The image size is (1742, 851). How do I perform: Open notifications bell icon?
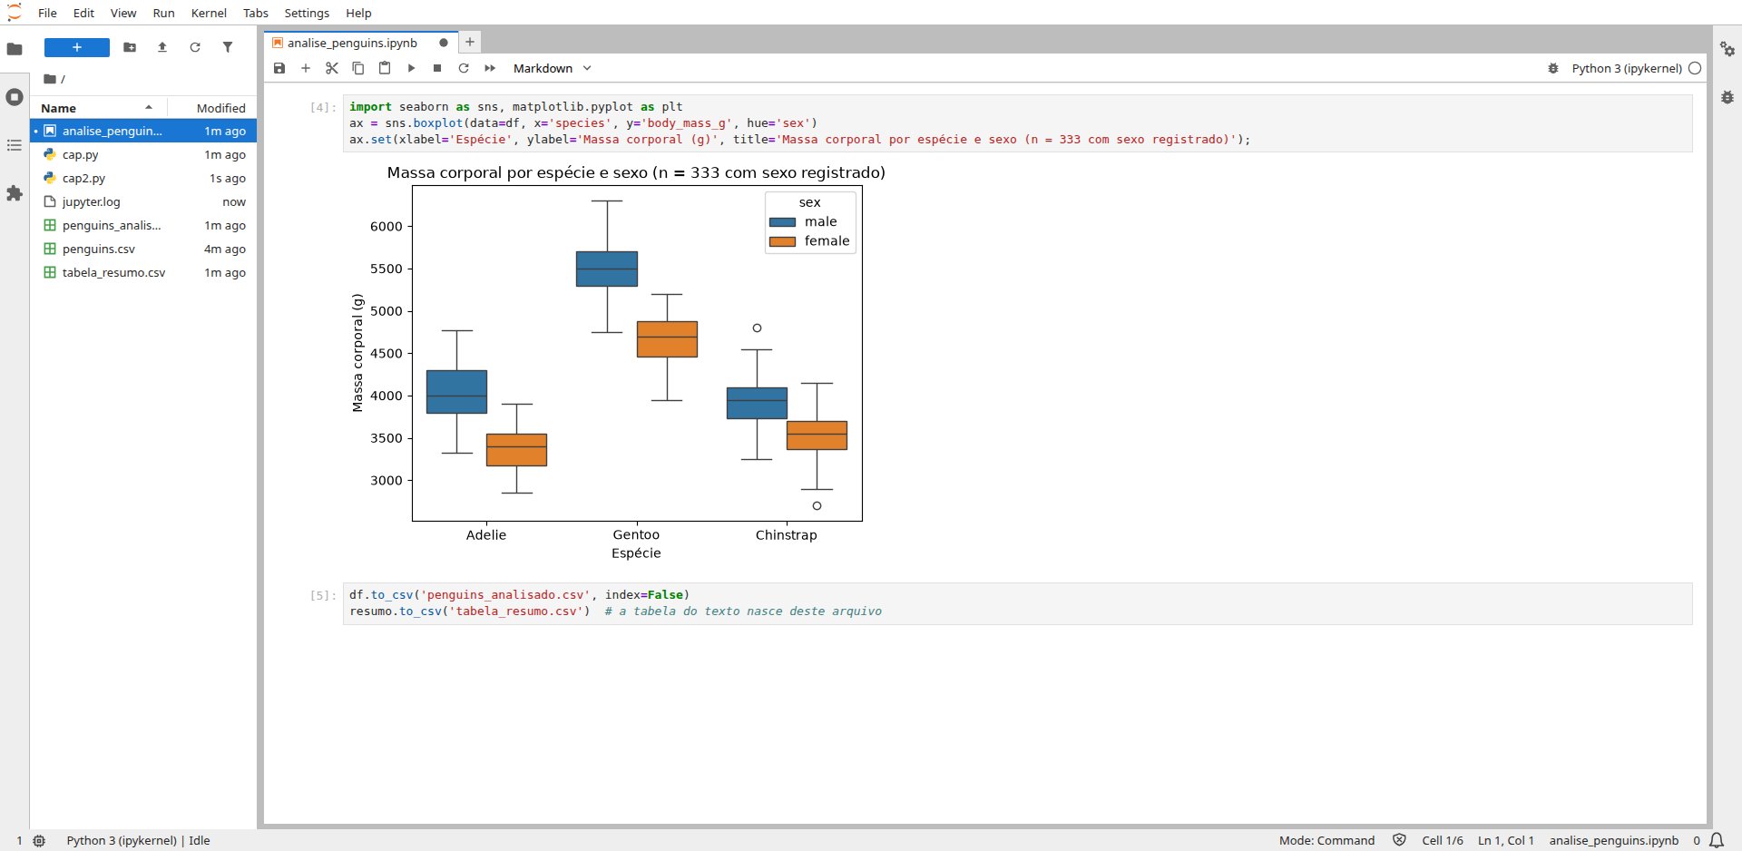1717,840
